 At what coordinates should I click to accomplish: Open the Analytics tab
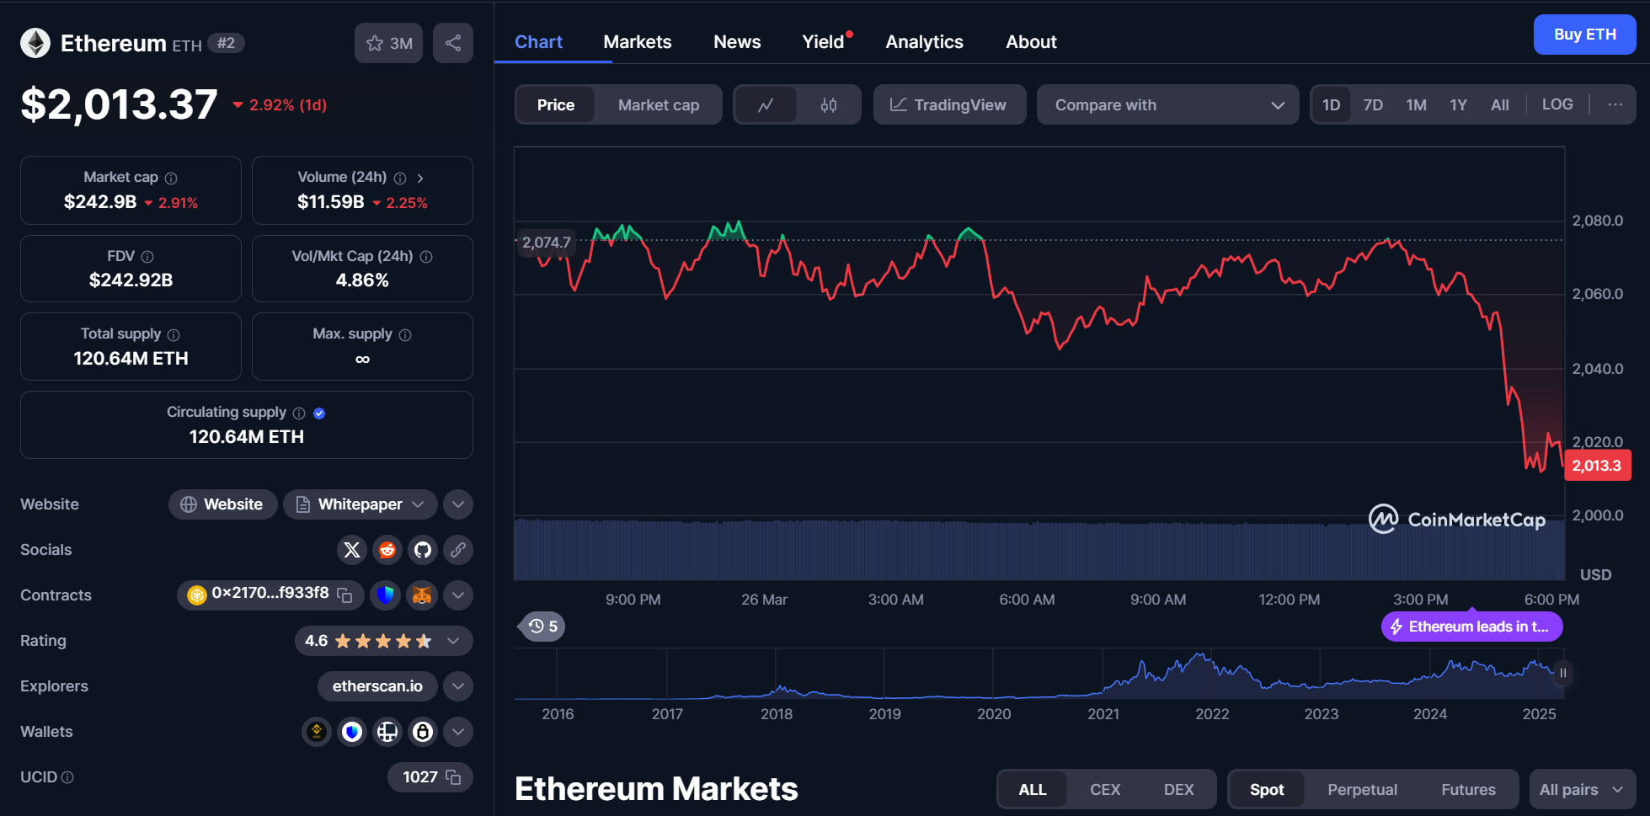(923, 41)
